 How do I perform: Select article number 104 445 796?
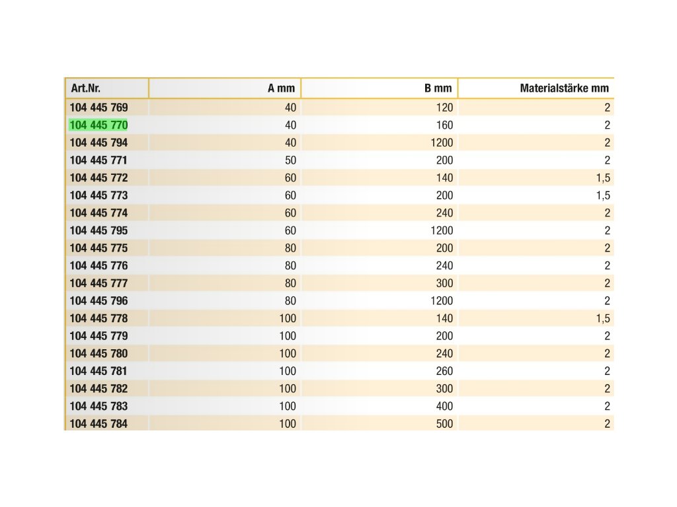click(x=99, y=300)
